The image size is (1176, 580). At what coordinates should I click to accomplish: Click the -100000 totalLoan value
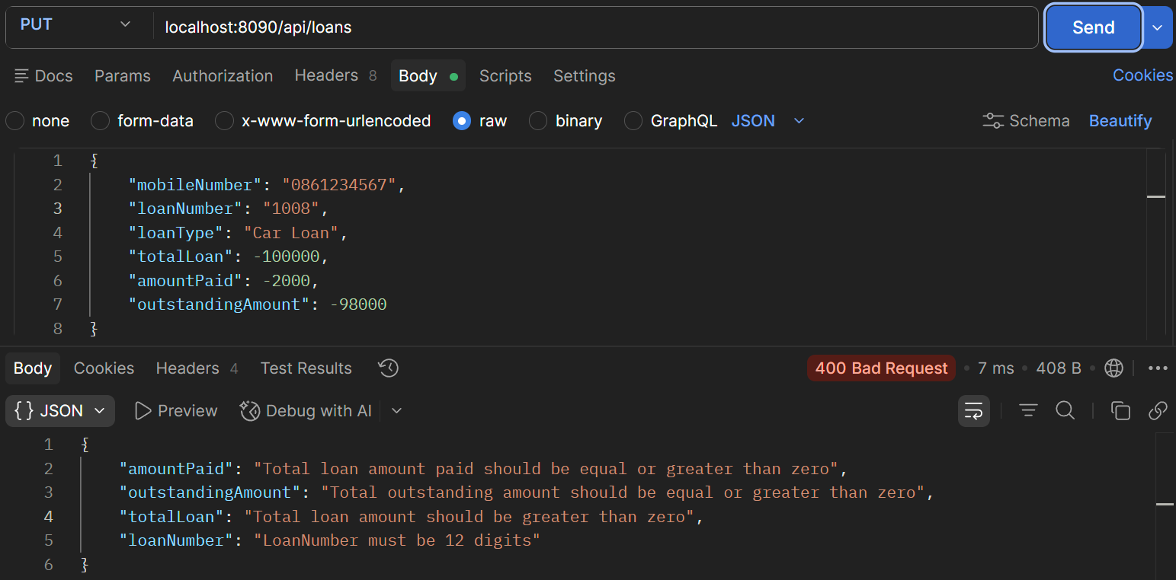(x=287, y=257)
